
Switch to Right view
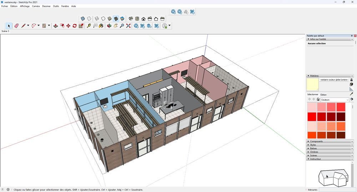point(150,19)
